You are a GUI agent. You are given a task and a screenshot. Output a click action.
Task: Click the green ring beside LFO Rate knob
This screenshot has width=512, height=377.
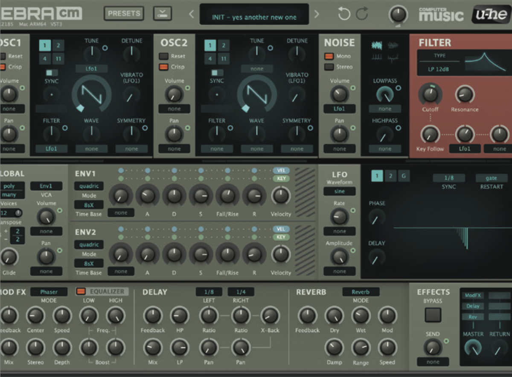[x=353, y=210]
